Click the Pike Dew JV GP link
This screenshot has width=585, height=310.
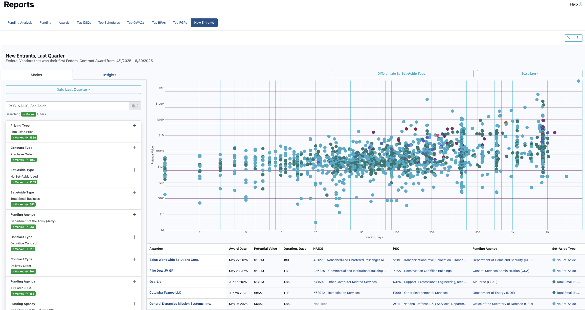coord(161,271)
